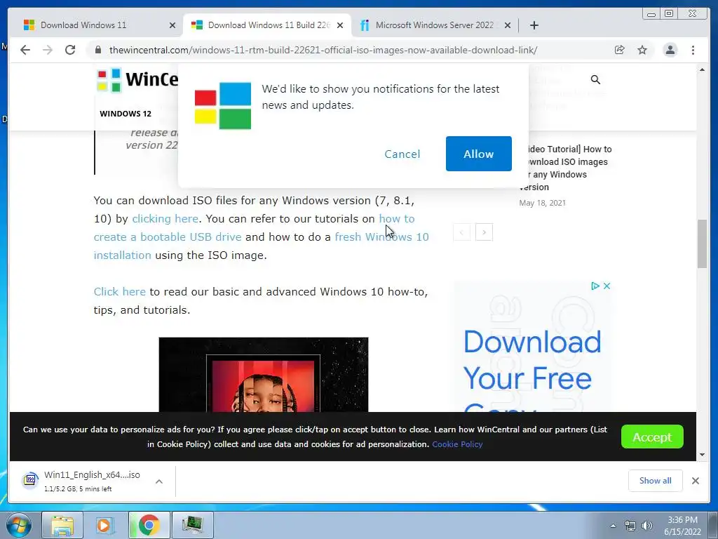The width and height of the screenshot is (718, 539).
Task: Click the address bar URL
Action: point(323,50)
